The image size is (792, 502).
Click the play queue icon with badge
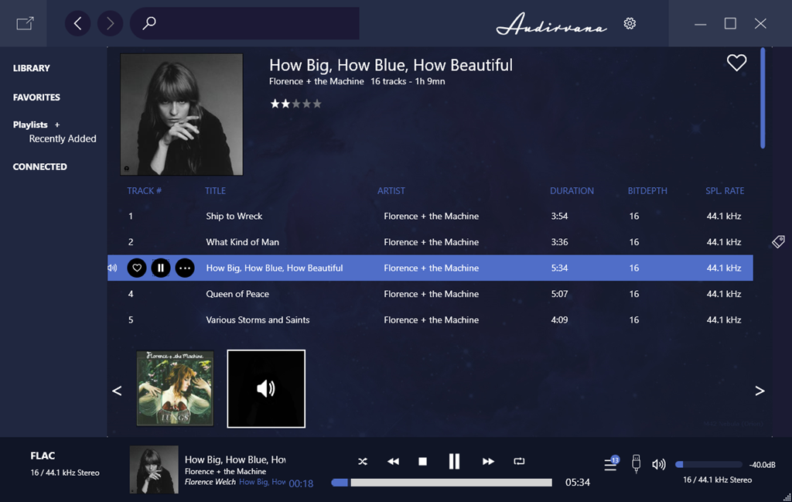(610, 464)
